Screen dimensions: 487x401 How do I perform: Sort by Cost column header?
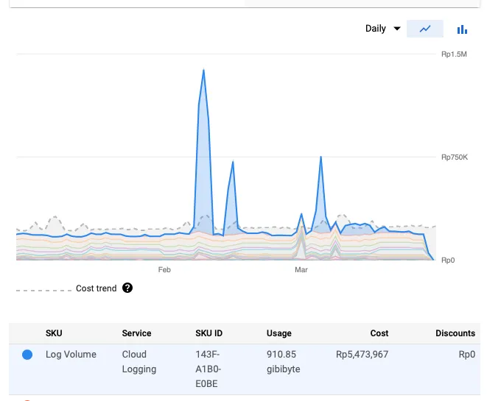click(379, 333)
